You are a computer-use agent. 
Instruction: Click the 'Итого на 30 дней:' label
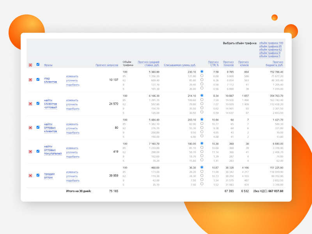(x=79, y=191)
